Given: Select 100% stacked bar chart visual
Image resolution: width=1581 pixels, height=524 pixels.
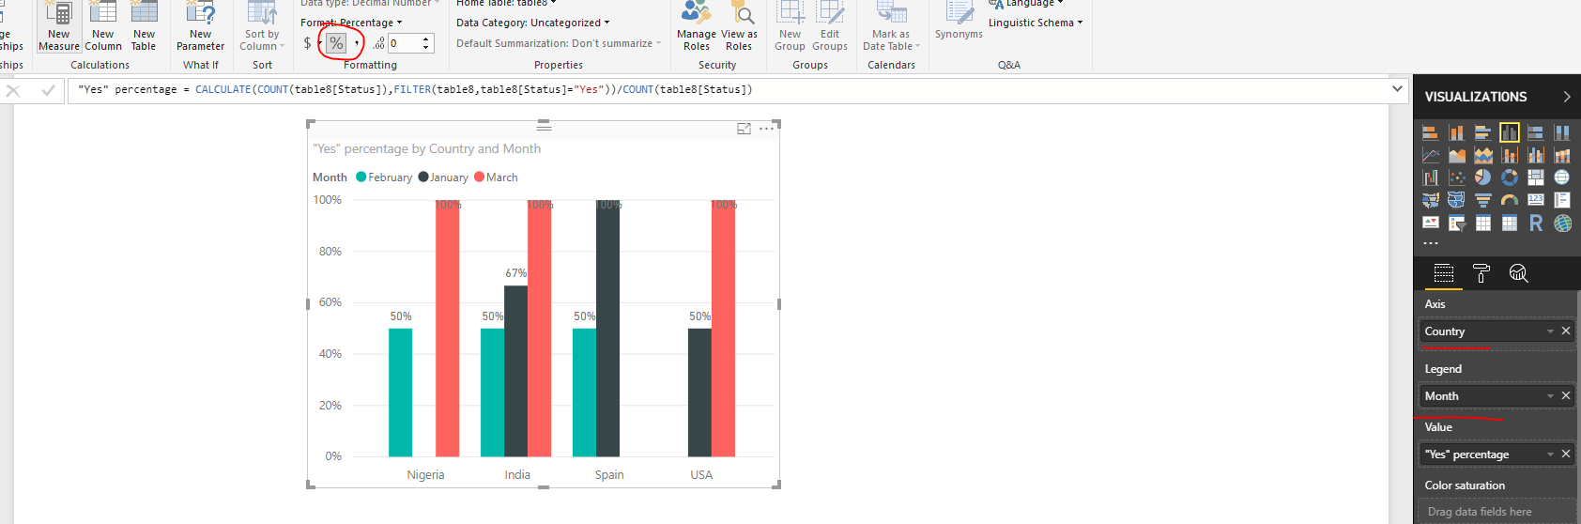Looking at the screenshot, I should (x=1536, y=132).
